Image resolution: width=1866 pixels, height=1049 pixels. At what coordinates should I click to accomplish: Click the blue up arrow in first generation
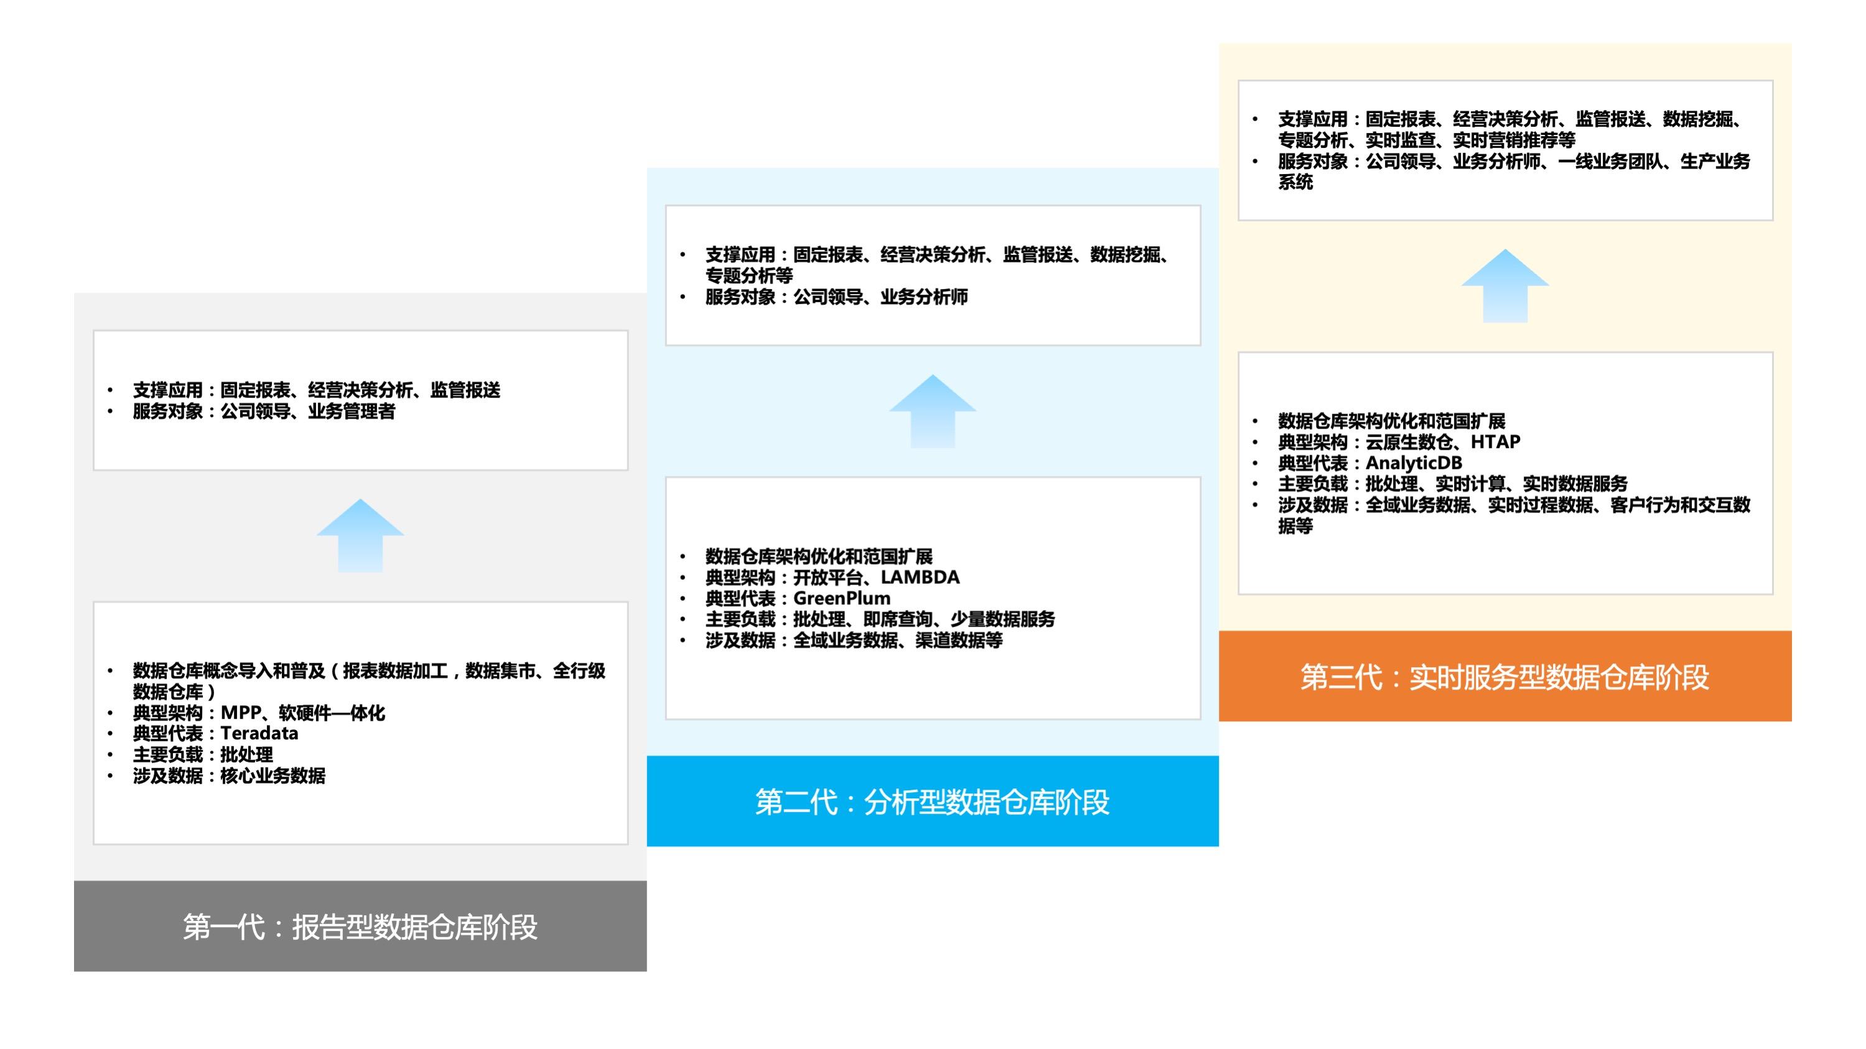360,536
